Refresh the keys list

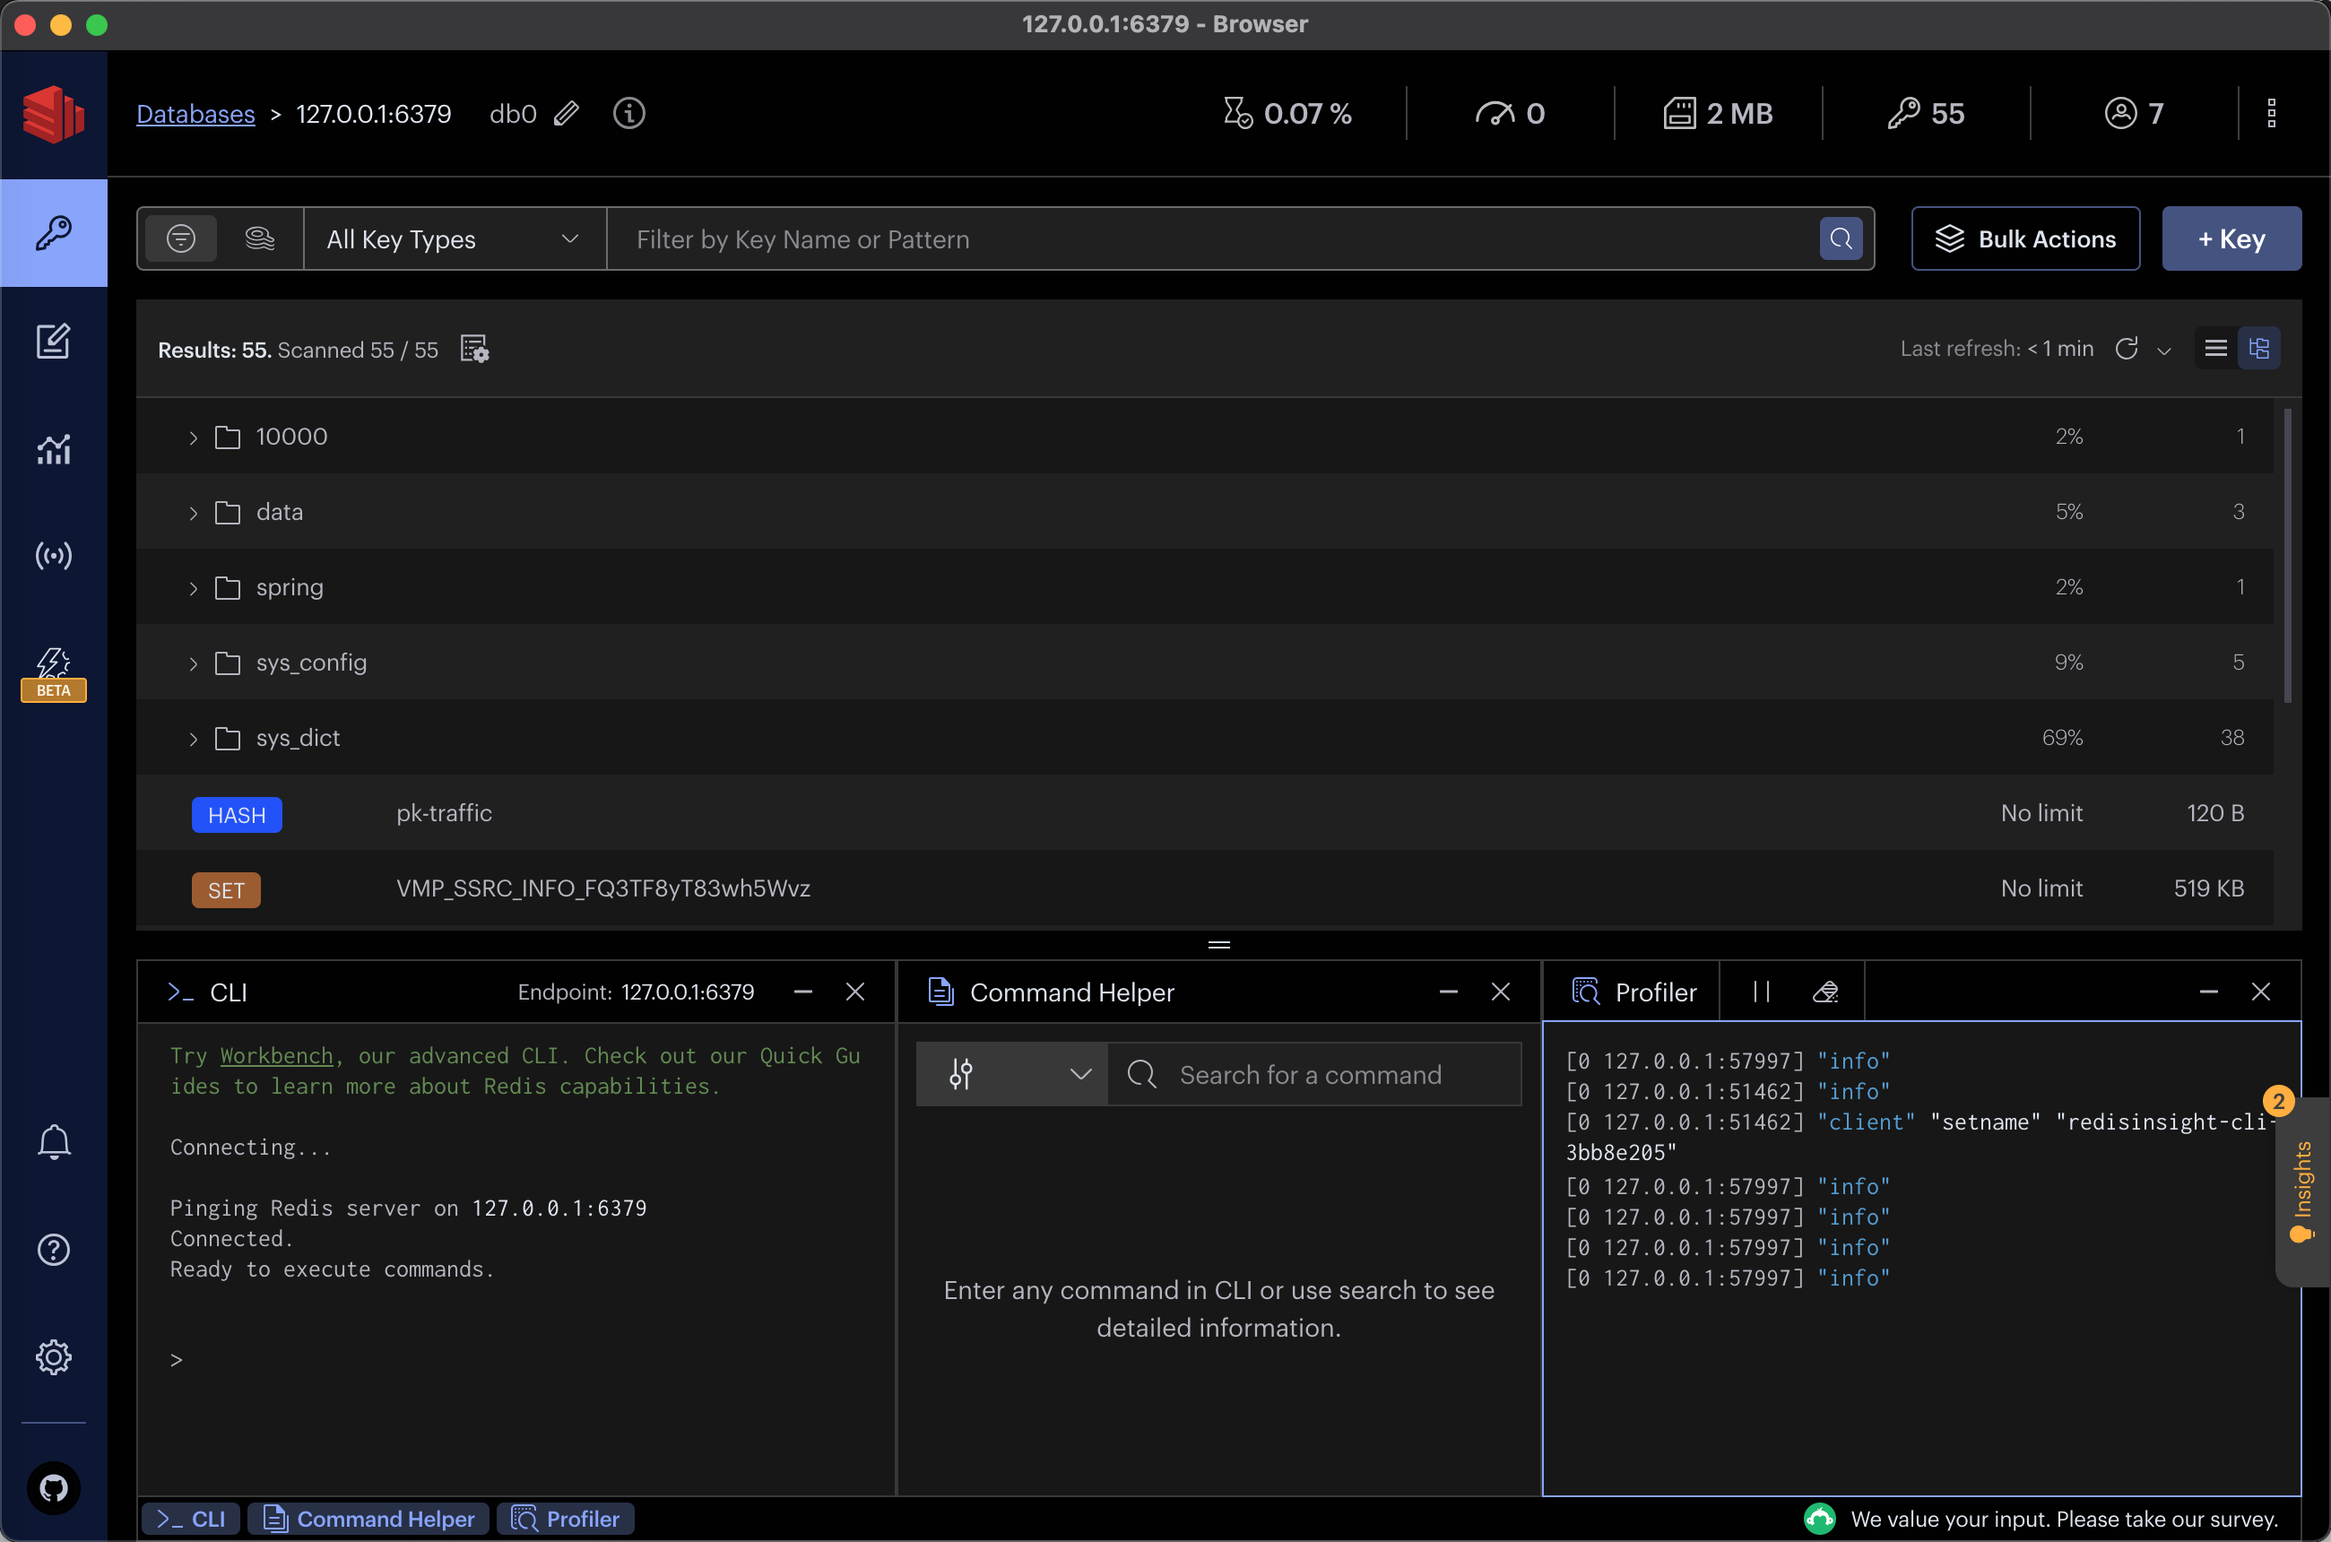(x=2127, y=348)
